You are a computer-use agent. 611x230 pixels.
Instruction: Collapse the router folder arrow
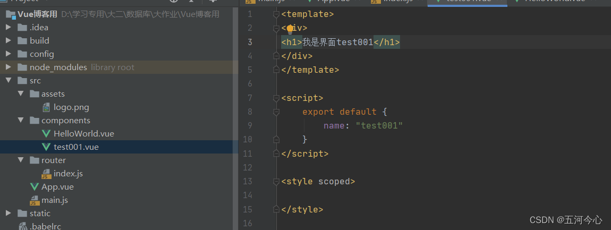point(21,160)
